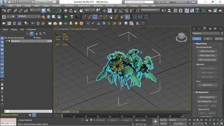Open the selection filter All dropdown

point(35,10)
